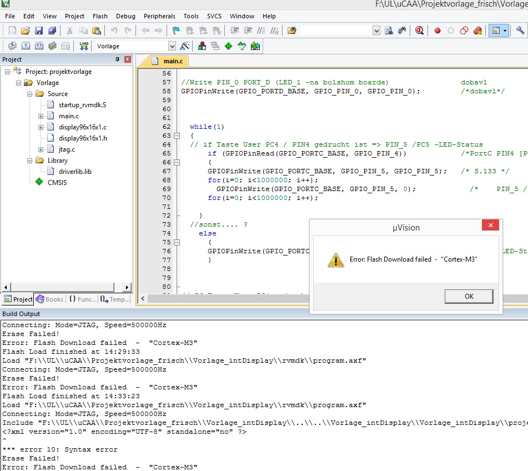
Task: Open the Vorlage target dropdown
Action: 172,46
